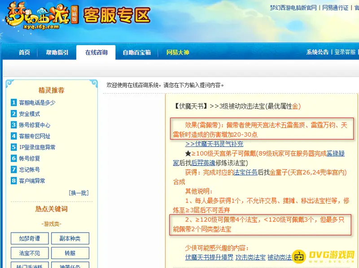The width and height of the screenshot is (359, 268).
Task: Open recommended question 客户端异常
Action: (x=32, y=181)
